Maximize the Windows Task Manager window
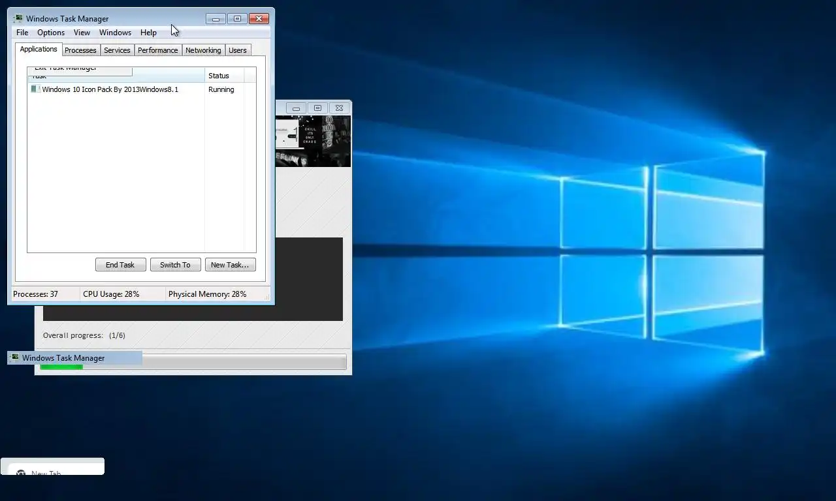The height and width of the screenshot is (501, 836). 238,19
